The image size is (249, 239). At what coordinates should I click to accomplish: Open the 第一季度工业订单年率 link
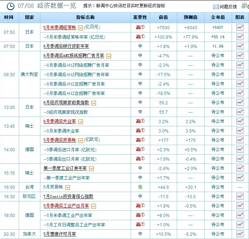point(65,168)
